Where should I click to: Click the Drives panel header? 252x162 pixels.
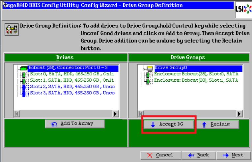(x=66, y=58)
